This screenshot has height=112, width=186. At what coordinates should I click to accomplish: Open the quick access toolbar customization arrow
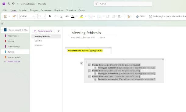click(x=18, y=4)
